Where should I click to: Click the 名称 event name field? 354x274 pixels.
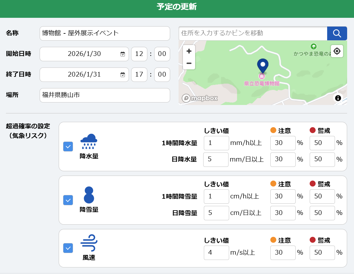105,33
